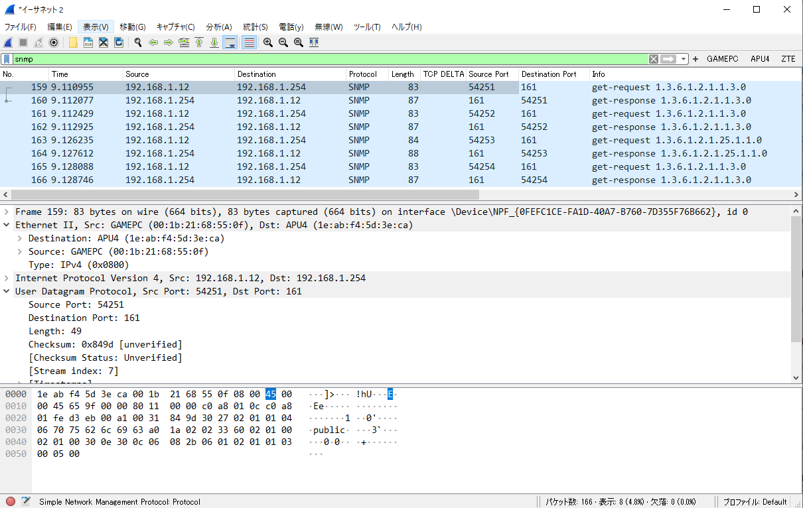Select the Type: IPv4 (0x0800) field
The width and height of the screenshot is (803, 508).
(80, 265)
